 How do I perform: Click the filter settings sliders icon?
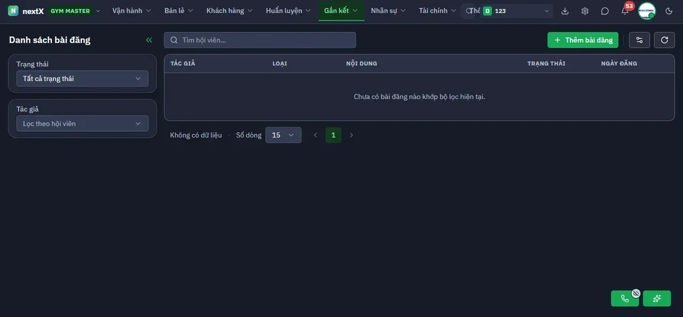click(639, 40)
